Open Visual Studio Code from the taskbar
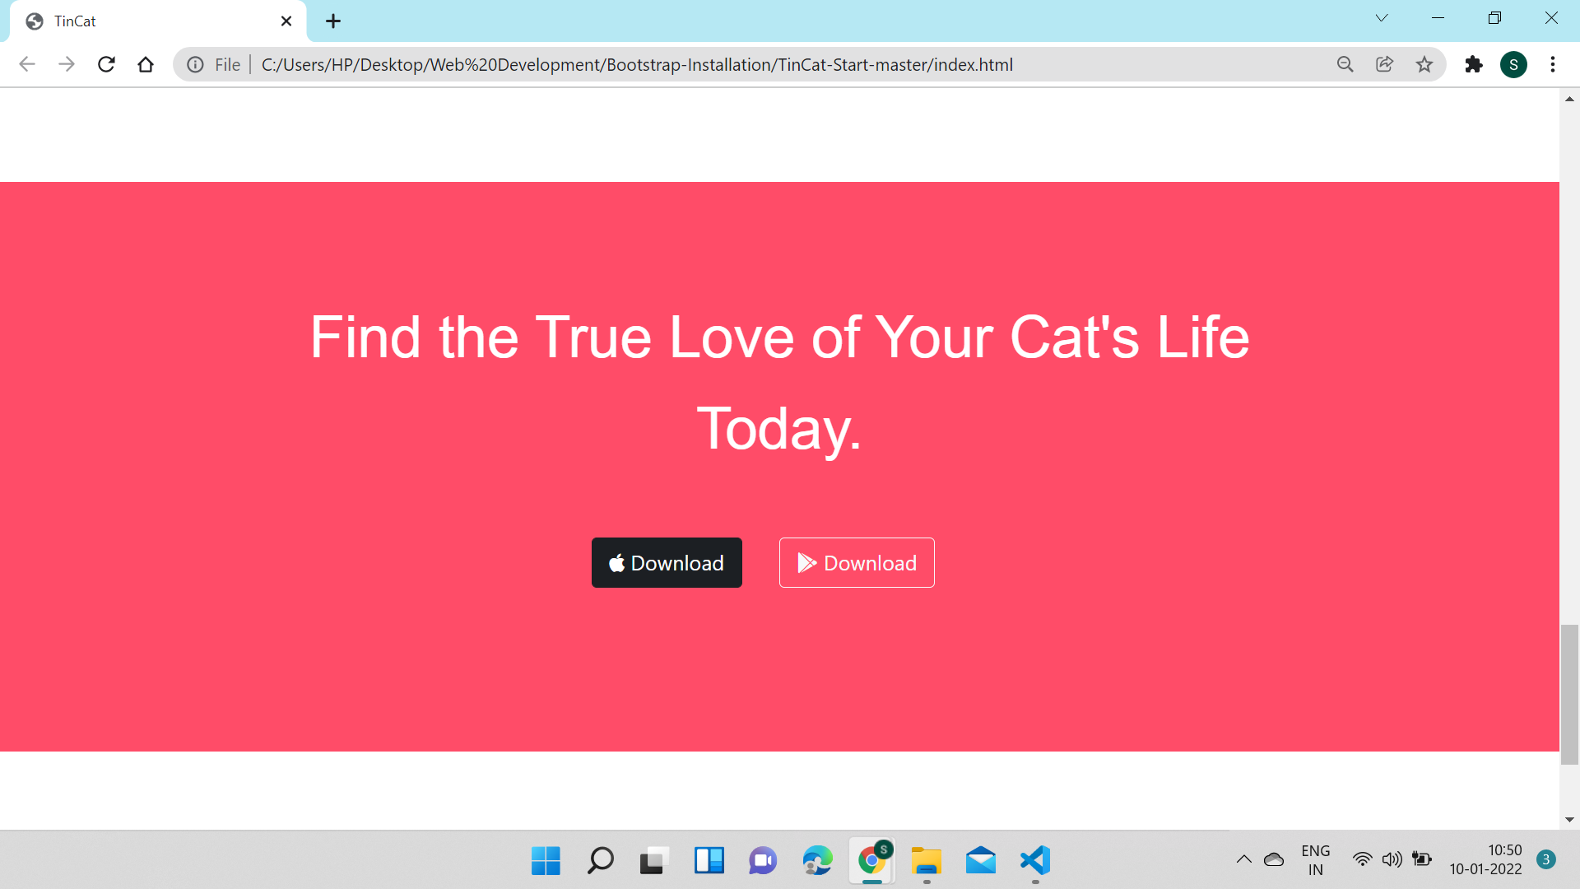 point(1035,862)
